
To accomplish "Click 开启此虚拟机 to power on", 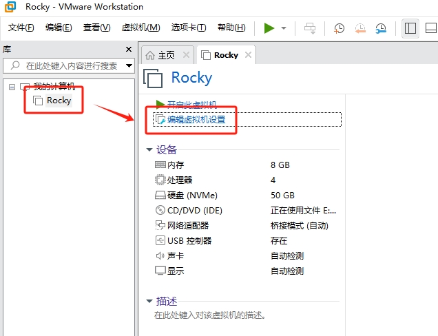I will tap(191, 105).
